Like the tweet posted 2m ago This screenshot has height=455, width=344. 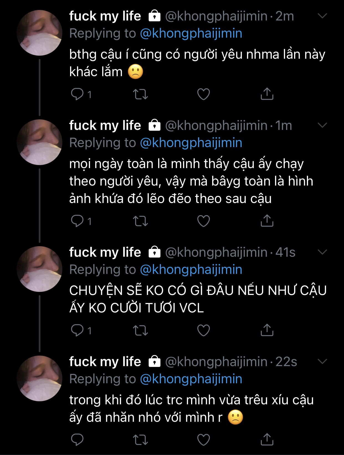pyautogui.click(x=203, y=94)
